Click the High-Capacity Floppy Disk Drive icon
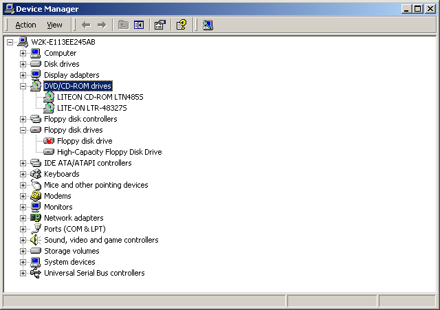The width and height of the screenshot is (440, 310). 49,152
